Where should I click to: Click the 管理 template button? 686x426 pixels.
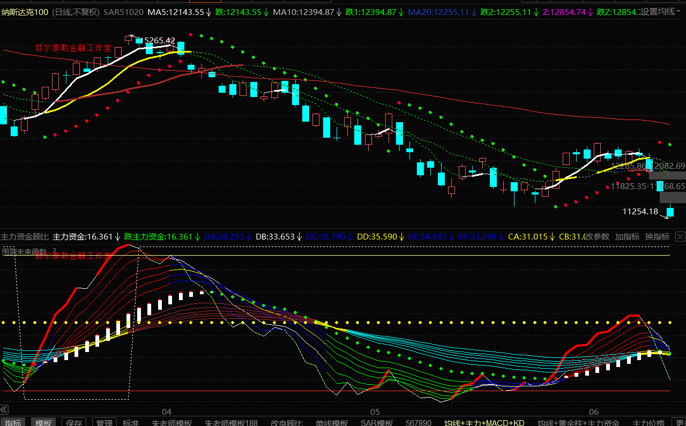point(104,422)
